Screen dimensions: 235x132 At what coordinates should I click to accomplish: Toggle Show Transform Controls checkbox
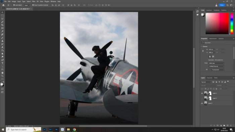[x=33, y=5]
